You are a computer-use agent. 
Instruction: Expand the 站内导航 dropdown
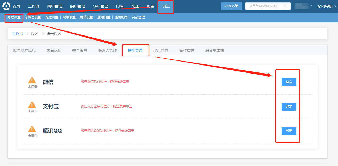coord(327,6)
